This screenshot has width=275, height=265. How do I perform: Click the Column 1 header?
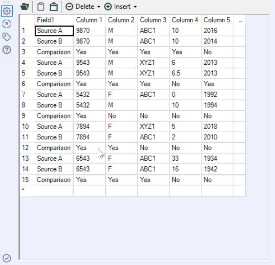(90, 20)
